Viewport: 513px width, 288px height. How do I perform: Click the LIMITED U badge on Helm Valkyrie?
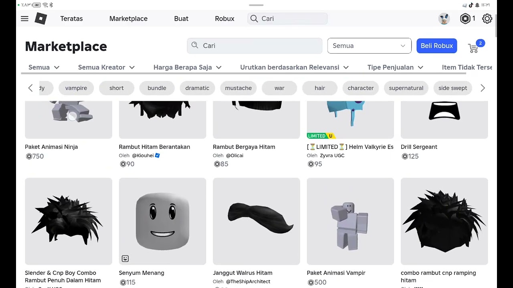coord(320,136)
